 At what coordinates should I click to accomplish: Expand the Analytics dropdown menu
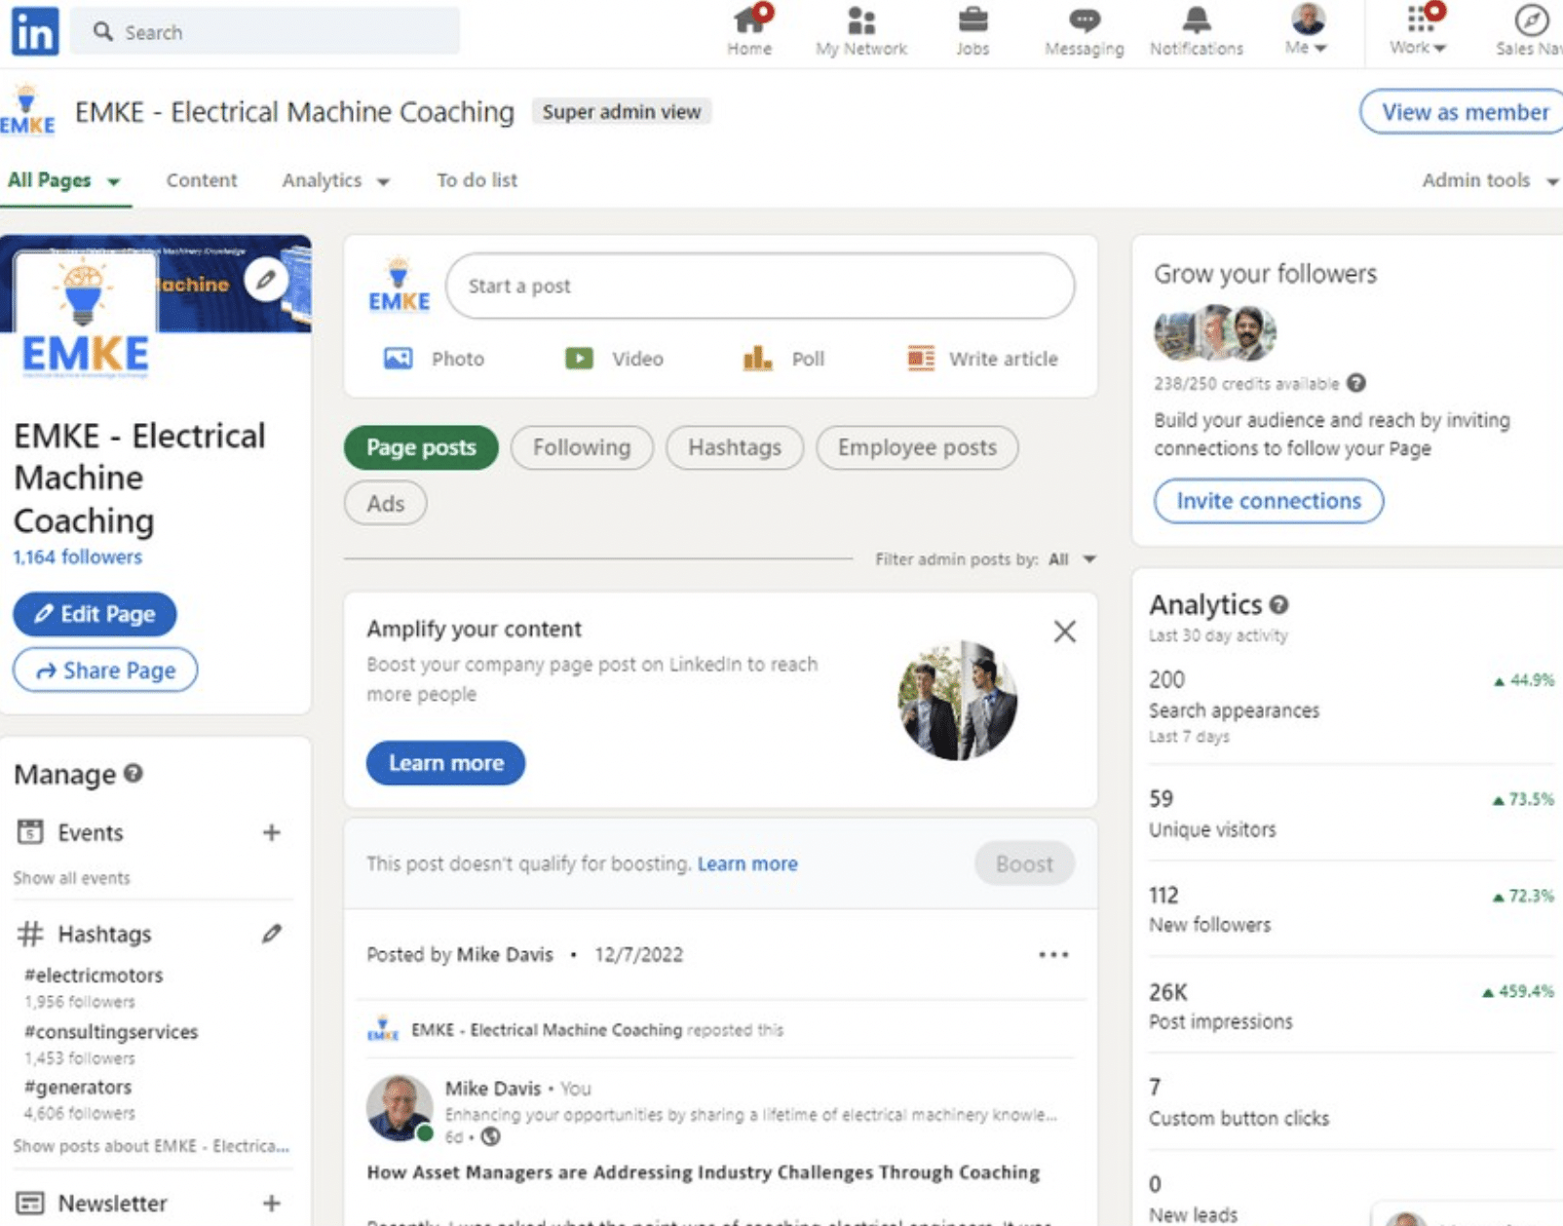(x=335, y=180)
